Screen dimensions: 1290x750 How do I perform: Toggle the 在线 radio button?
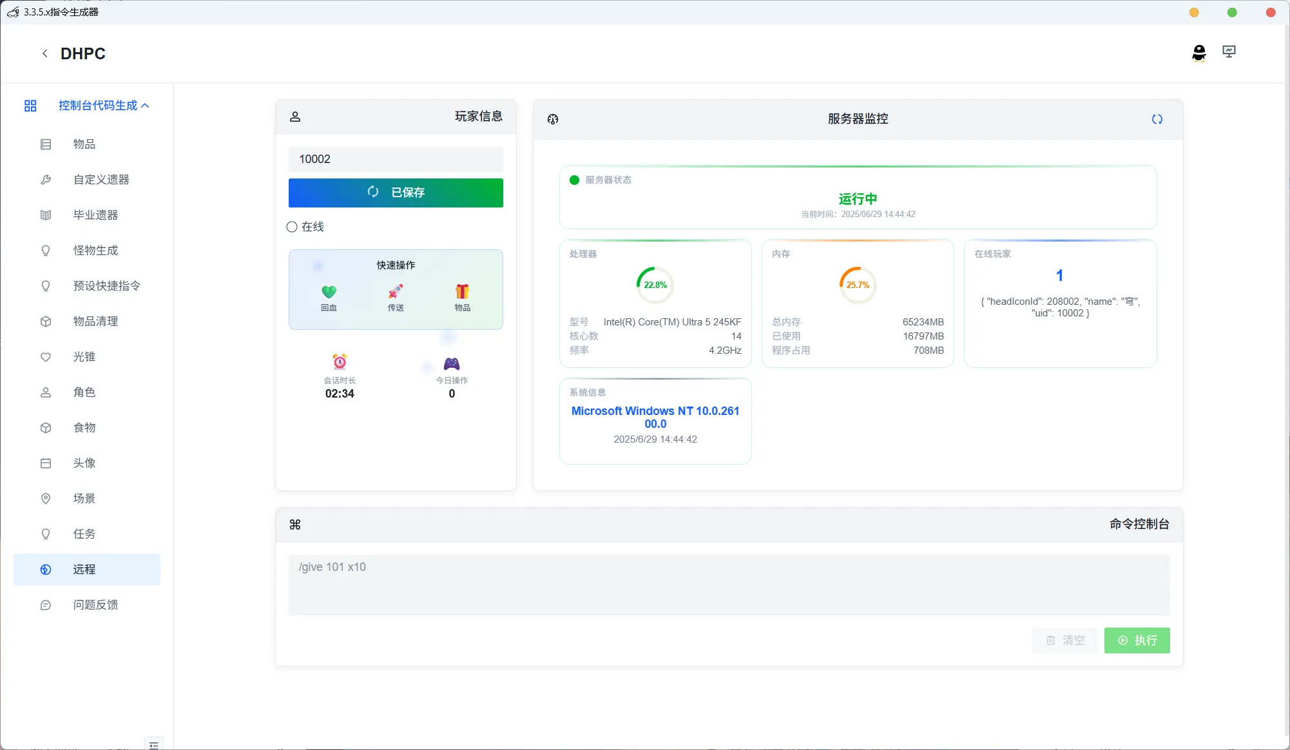(292, 227)
